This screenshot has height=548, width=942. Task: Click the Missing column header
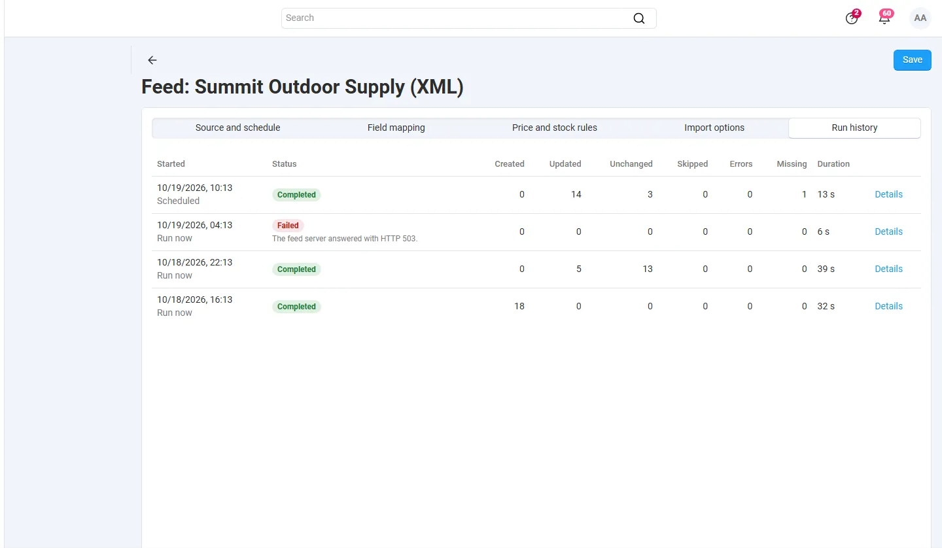(792, 164)
